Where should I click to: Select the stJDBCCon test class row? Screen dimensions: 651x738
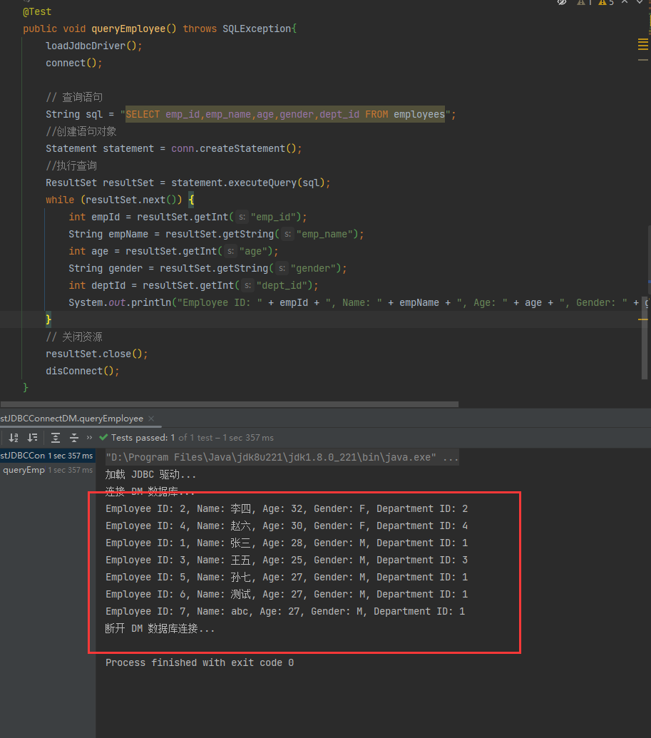(x=46, y=456)
